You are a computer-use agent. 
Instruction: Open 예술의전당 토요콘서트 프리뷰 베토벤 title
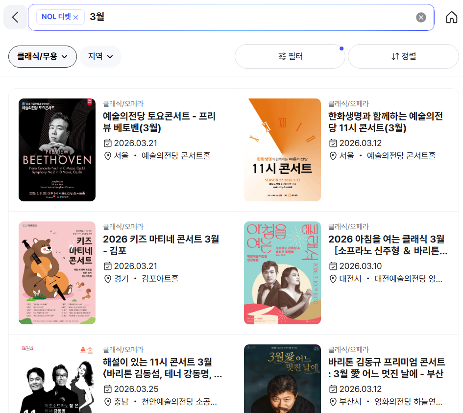coord(159,121)
